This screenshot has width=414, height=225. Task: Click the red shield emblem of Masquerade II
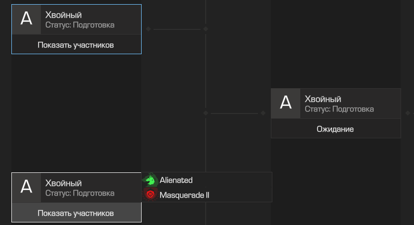click(x=150, y=195)
